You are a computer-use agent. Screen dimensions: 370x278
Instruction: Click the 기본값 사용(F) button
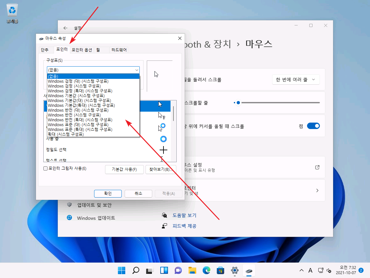click(124, 170)
